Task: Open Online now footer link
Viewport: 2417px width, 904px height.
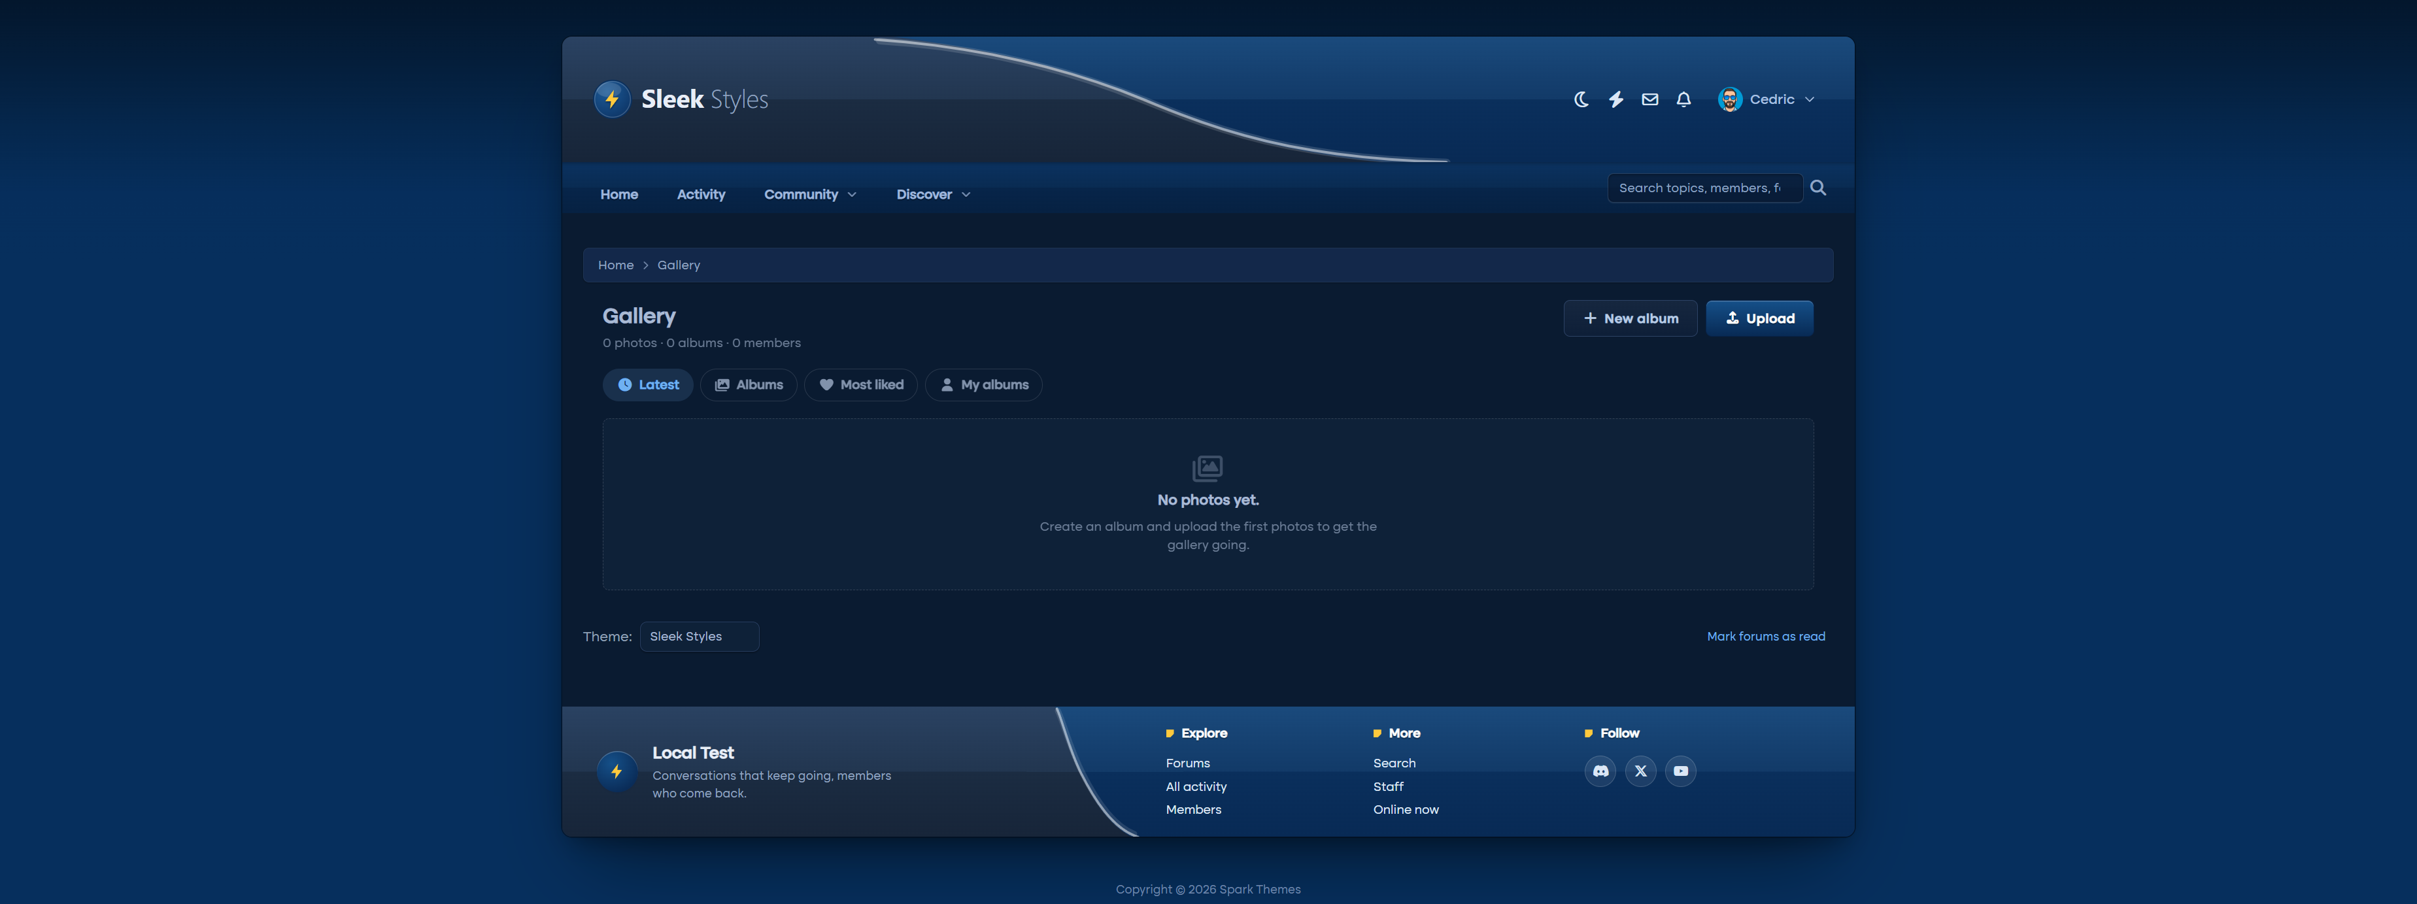Action: [1406, 809]
